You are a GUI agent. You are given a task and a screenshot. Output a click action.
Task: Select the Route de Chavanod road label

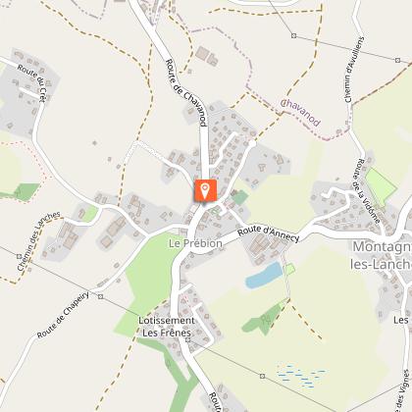pyautogui.click(x=186, y=92)
